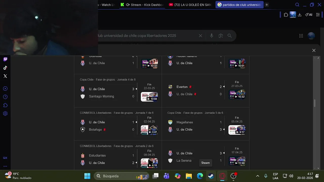Screen dimensions: 324x182
Task: Click the La Serena team name
Action: [x=184, y=161]
